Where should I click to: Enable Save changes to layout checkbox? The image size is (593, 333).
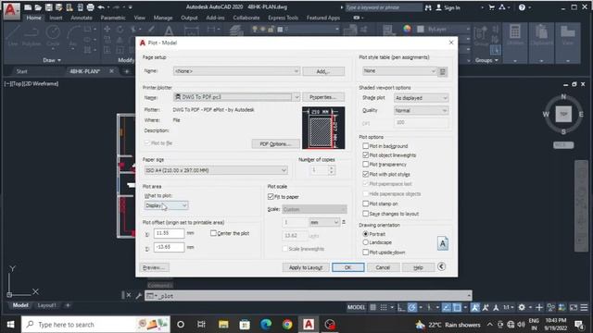point(365,214)
